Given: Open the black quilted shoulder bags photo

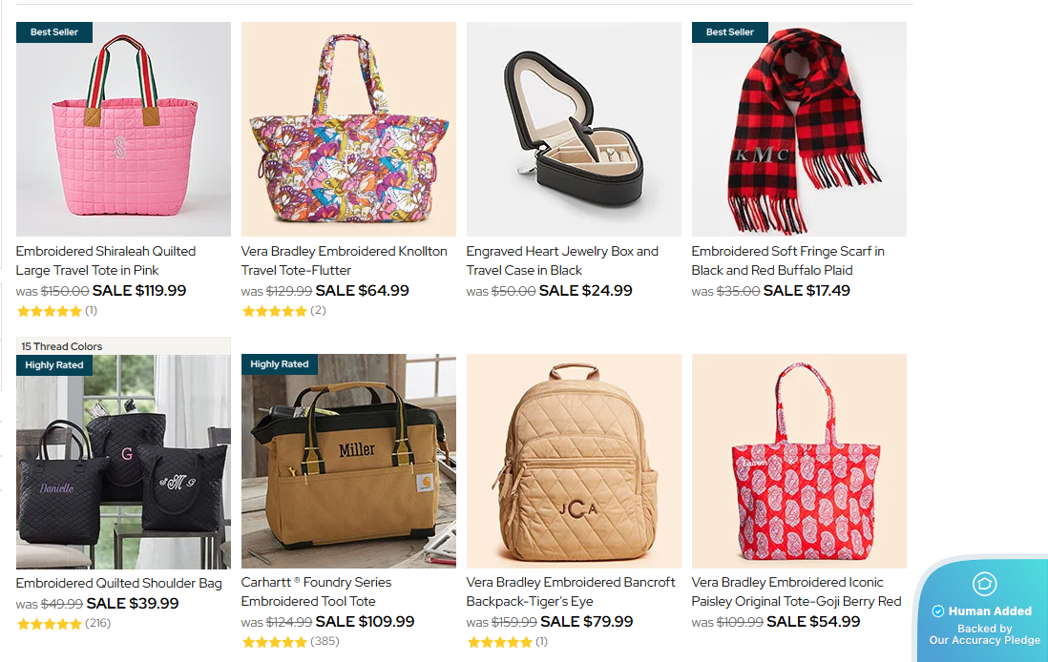Looking at the screenshot, I should 123,462.
